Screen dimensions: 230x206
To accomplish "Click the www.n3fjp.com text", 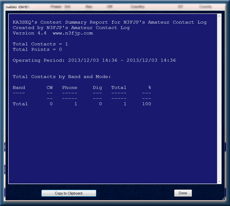I will 73,33.
